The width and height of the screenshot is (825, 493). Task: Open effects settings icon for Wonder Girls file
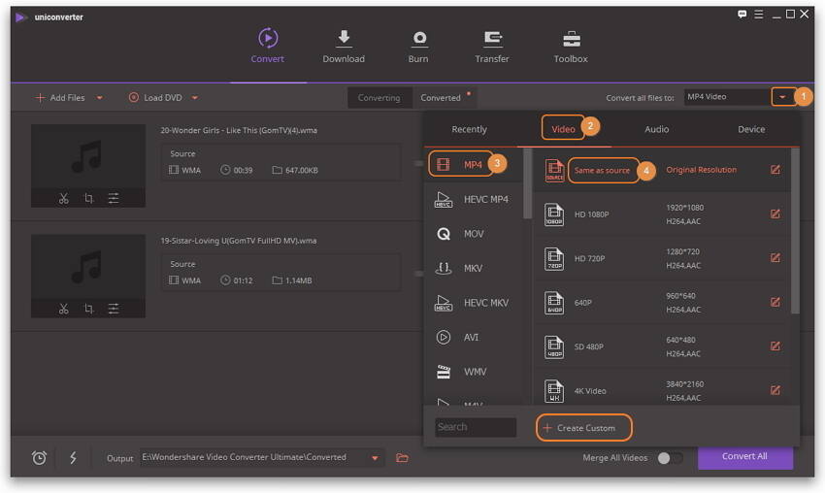[114, 198]
